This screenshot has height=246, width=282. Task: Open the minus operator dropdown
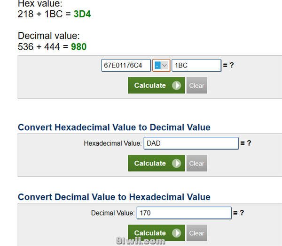[x=161, y=65]
